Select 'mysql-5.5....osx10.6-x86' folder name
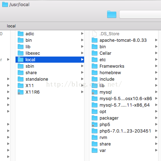Viewport: 161px width, 161px height. click(x=126, y=99)
